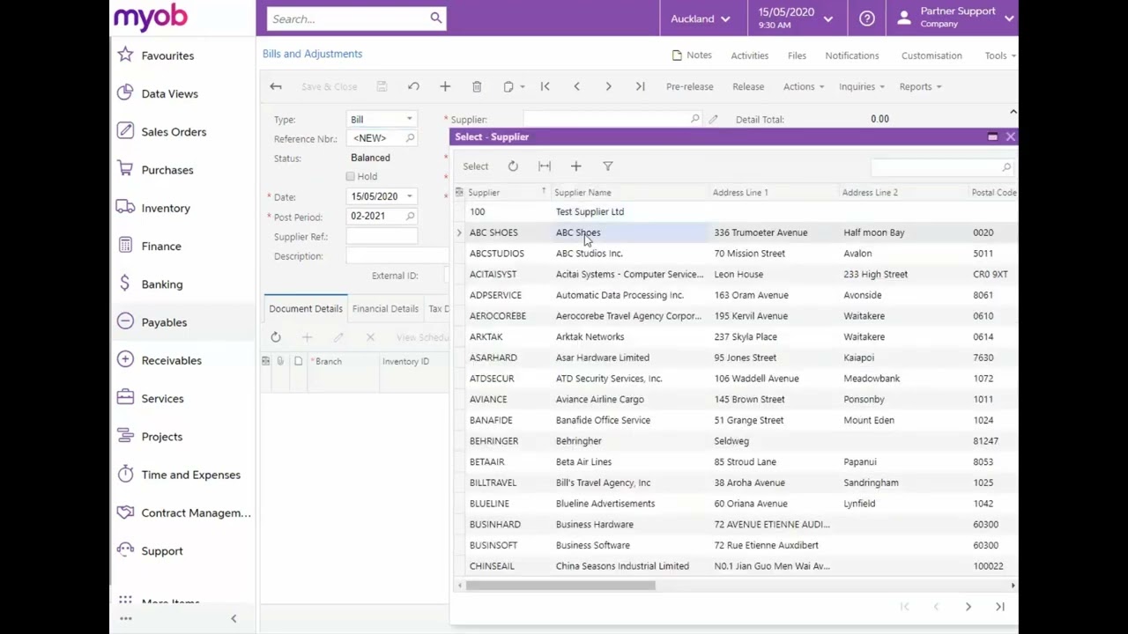Open Projects workspace
The width and height of the screenshot is (1128, 634).
pyautogui.click(x=161, y=437)
